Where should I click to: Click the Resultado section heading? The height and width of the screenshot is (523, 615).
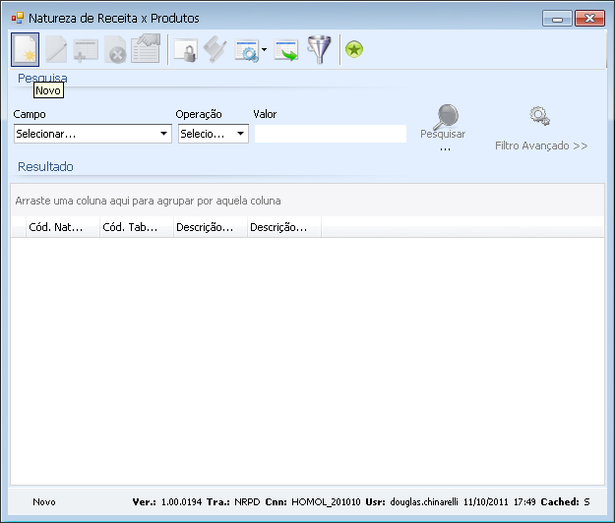pos(45,166)
